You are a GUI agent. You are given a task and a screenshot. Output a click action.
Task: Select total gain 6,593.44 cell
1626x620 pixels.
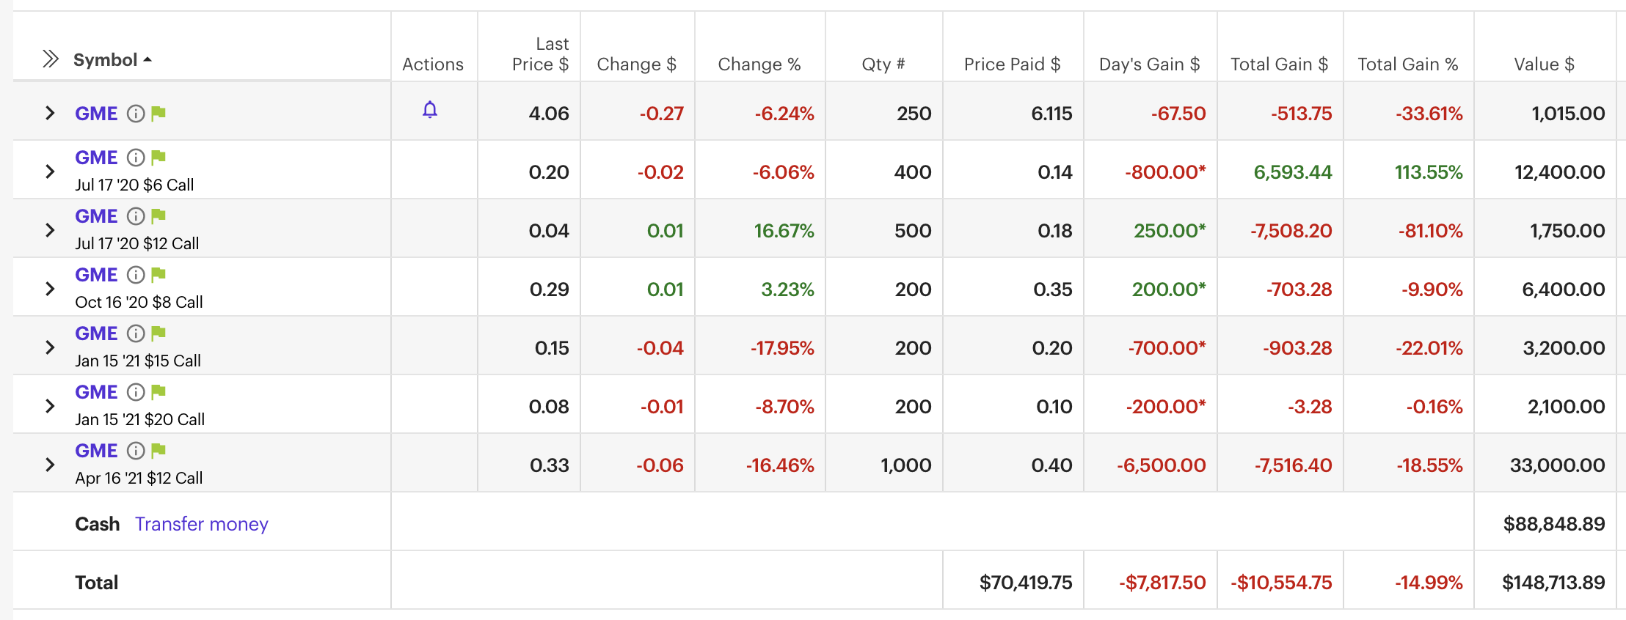click(x=1293, y=172)
